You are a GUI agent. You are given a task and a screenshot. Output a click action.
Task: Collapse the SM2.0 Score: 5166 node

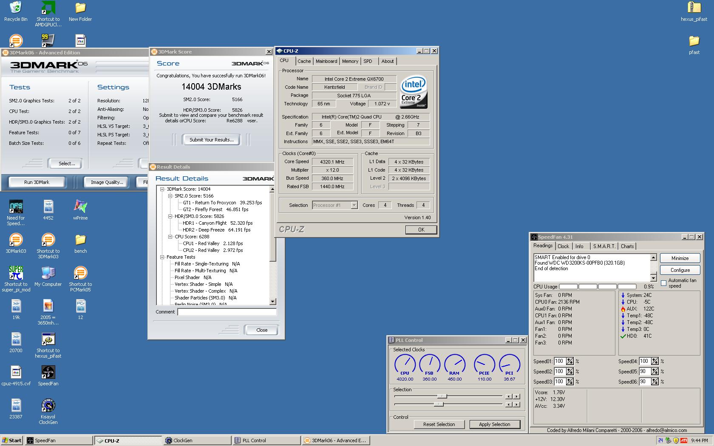point(170,196)
